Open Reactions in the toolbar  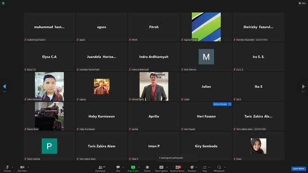coord(192,168)
